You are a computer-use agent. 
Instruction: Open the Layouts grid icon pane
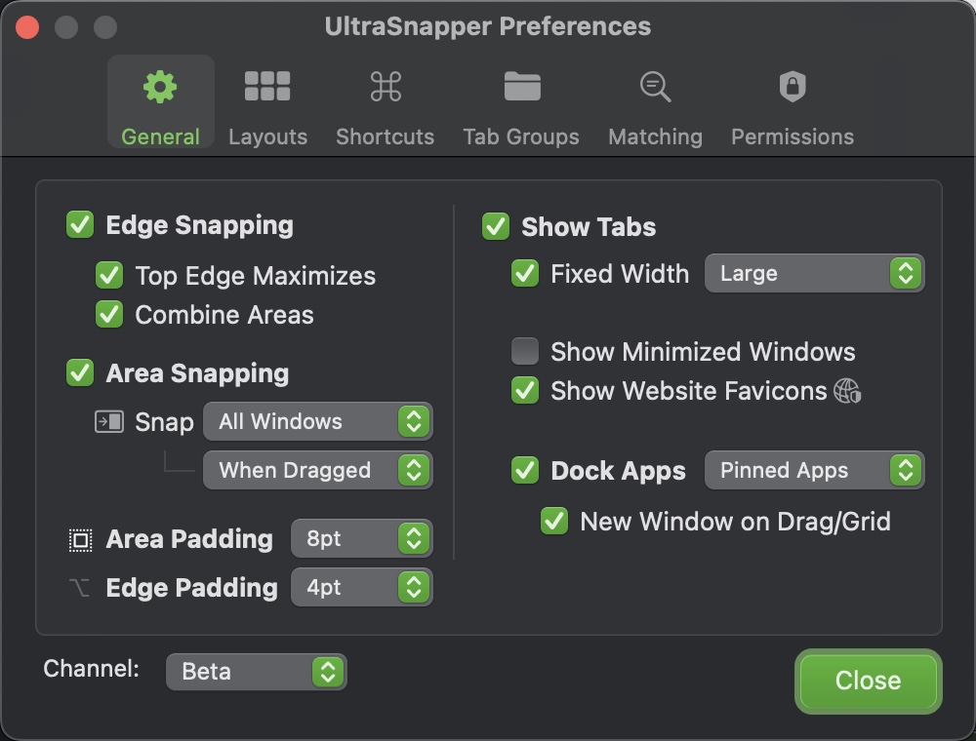(267, 87)
